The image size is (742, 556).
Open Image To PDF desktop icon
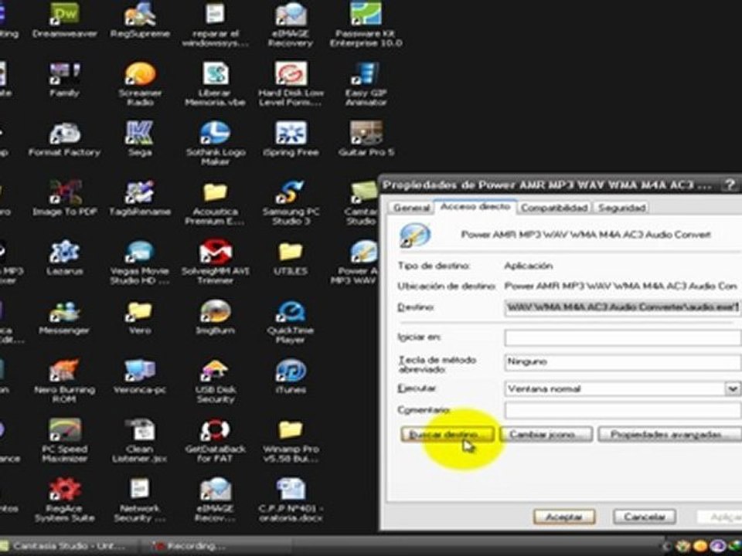[x=65, y=198]
